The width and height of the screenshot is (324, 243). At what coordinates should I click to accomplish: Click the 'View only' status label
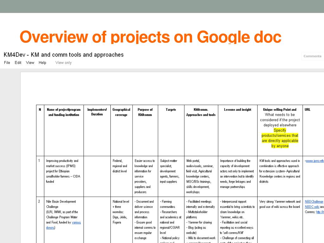(63, 63)
